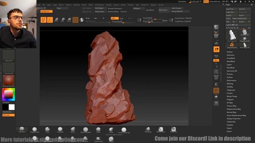Expand the UV Map section
Image resolution: width=255 pixels, height=143 pixels.
[x=229, y=102]
